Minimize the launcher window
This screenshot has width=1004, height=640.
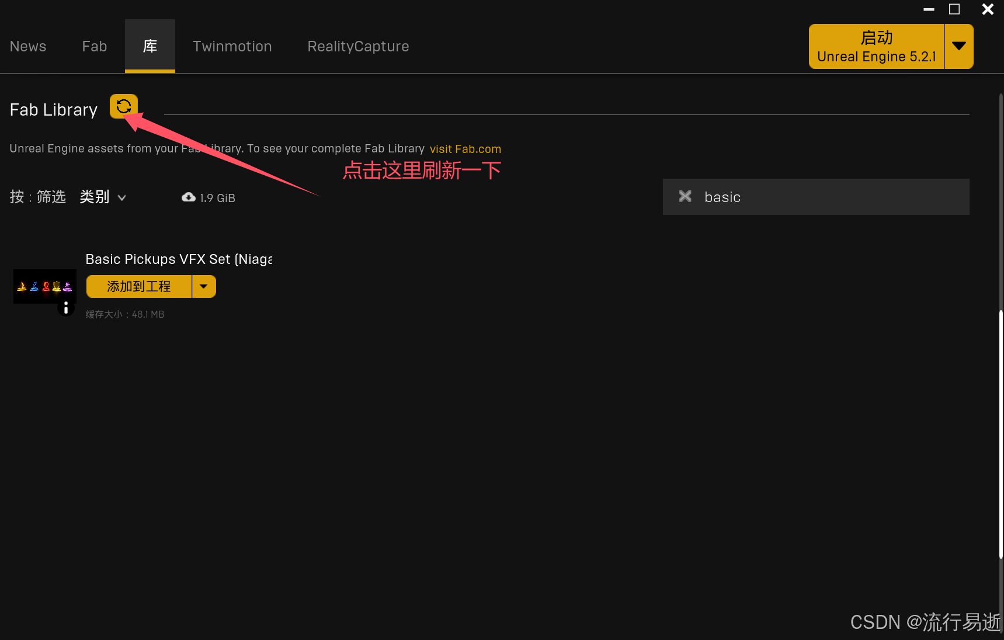pyautogui.click(x=929, y=9)
